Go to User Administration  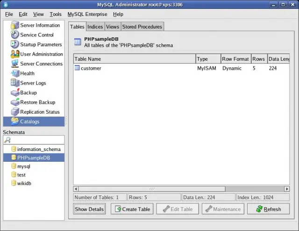[41, 54]
